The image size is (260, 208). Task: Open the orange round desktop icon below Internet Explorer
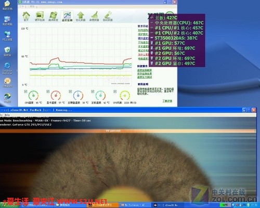click(x=7, y=83)
